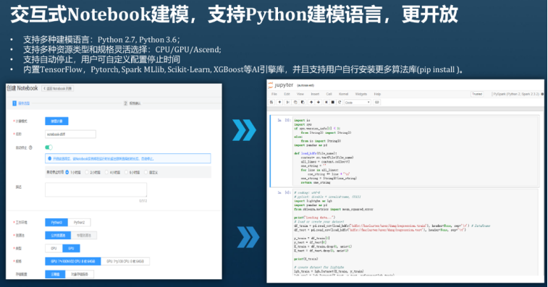Click the Jupyter save notebook icon
Image resolution: width=548 pixels, height=287 pixels.
[x=271, y=103]
